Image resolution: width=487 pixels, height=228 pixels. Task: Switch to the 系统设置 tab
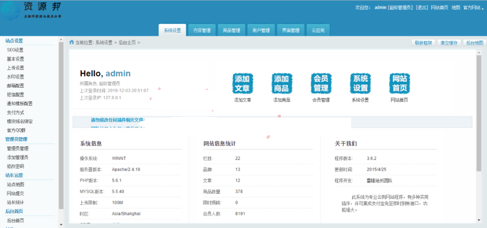(173, 30)
